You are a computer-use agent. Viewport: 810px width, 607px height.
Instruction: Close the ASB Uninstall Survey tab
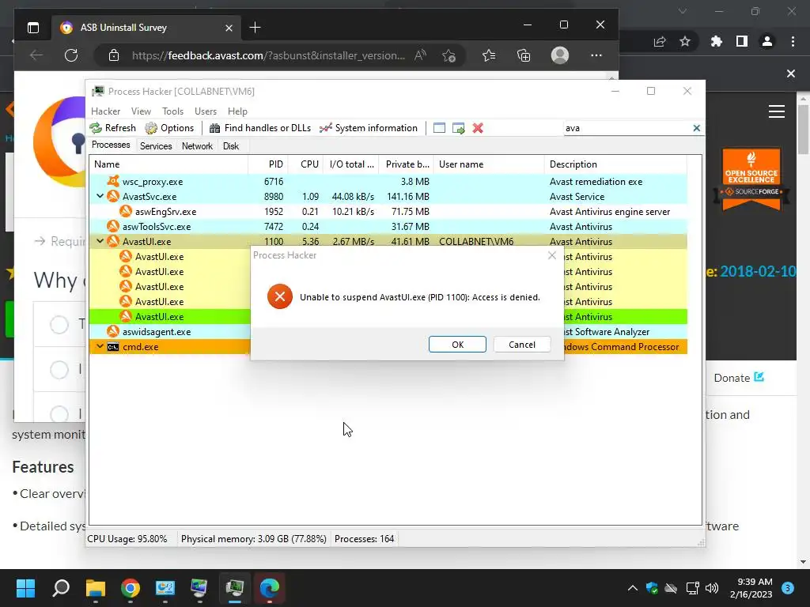pyautogui.click(x=229, y=28)
